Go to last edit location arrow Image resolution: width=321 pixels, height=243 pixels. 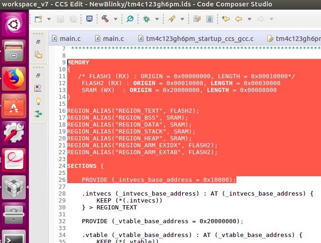(225, 19)
